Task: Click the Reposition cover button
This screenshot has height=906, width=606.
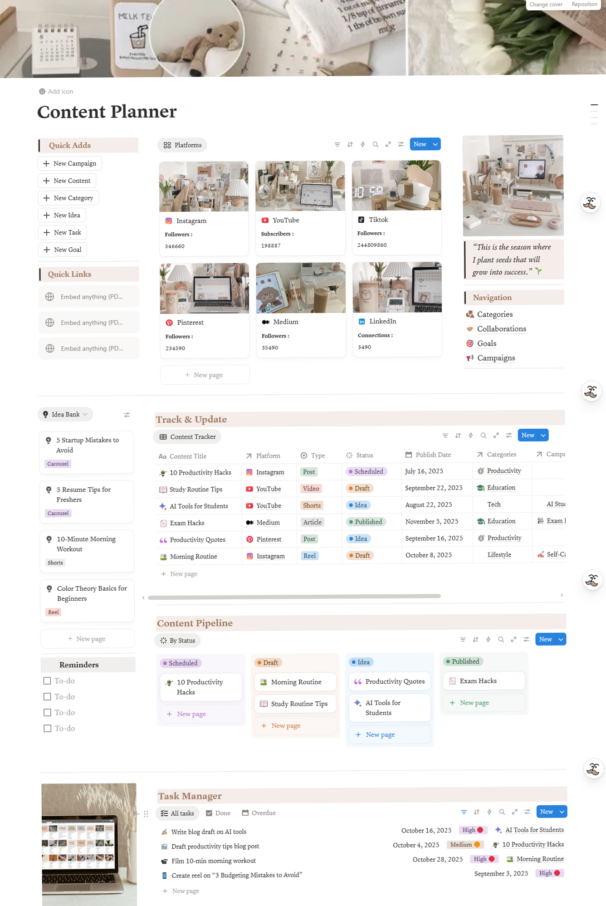Action: [584, 4]
